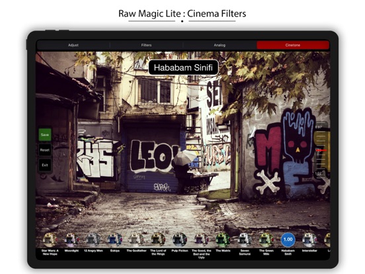Switch to the Adjust tab
365x274 pixels.
pos(73,45)
